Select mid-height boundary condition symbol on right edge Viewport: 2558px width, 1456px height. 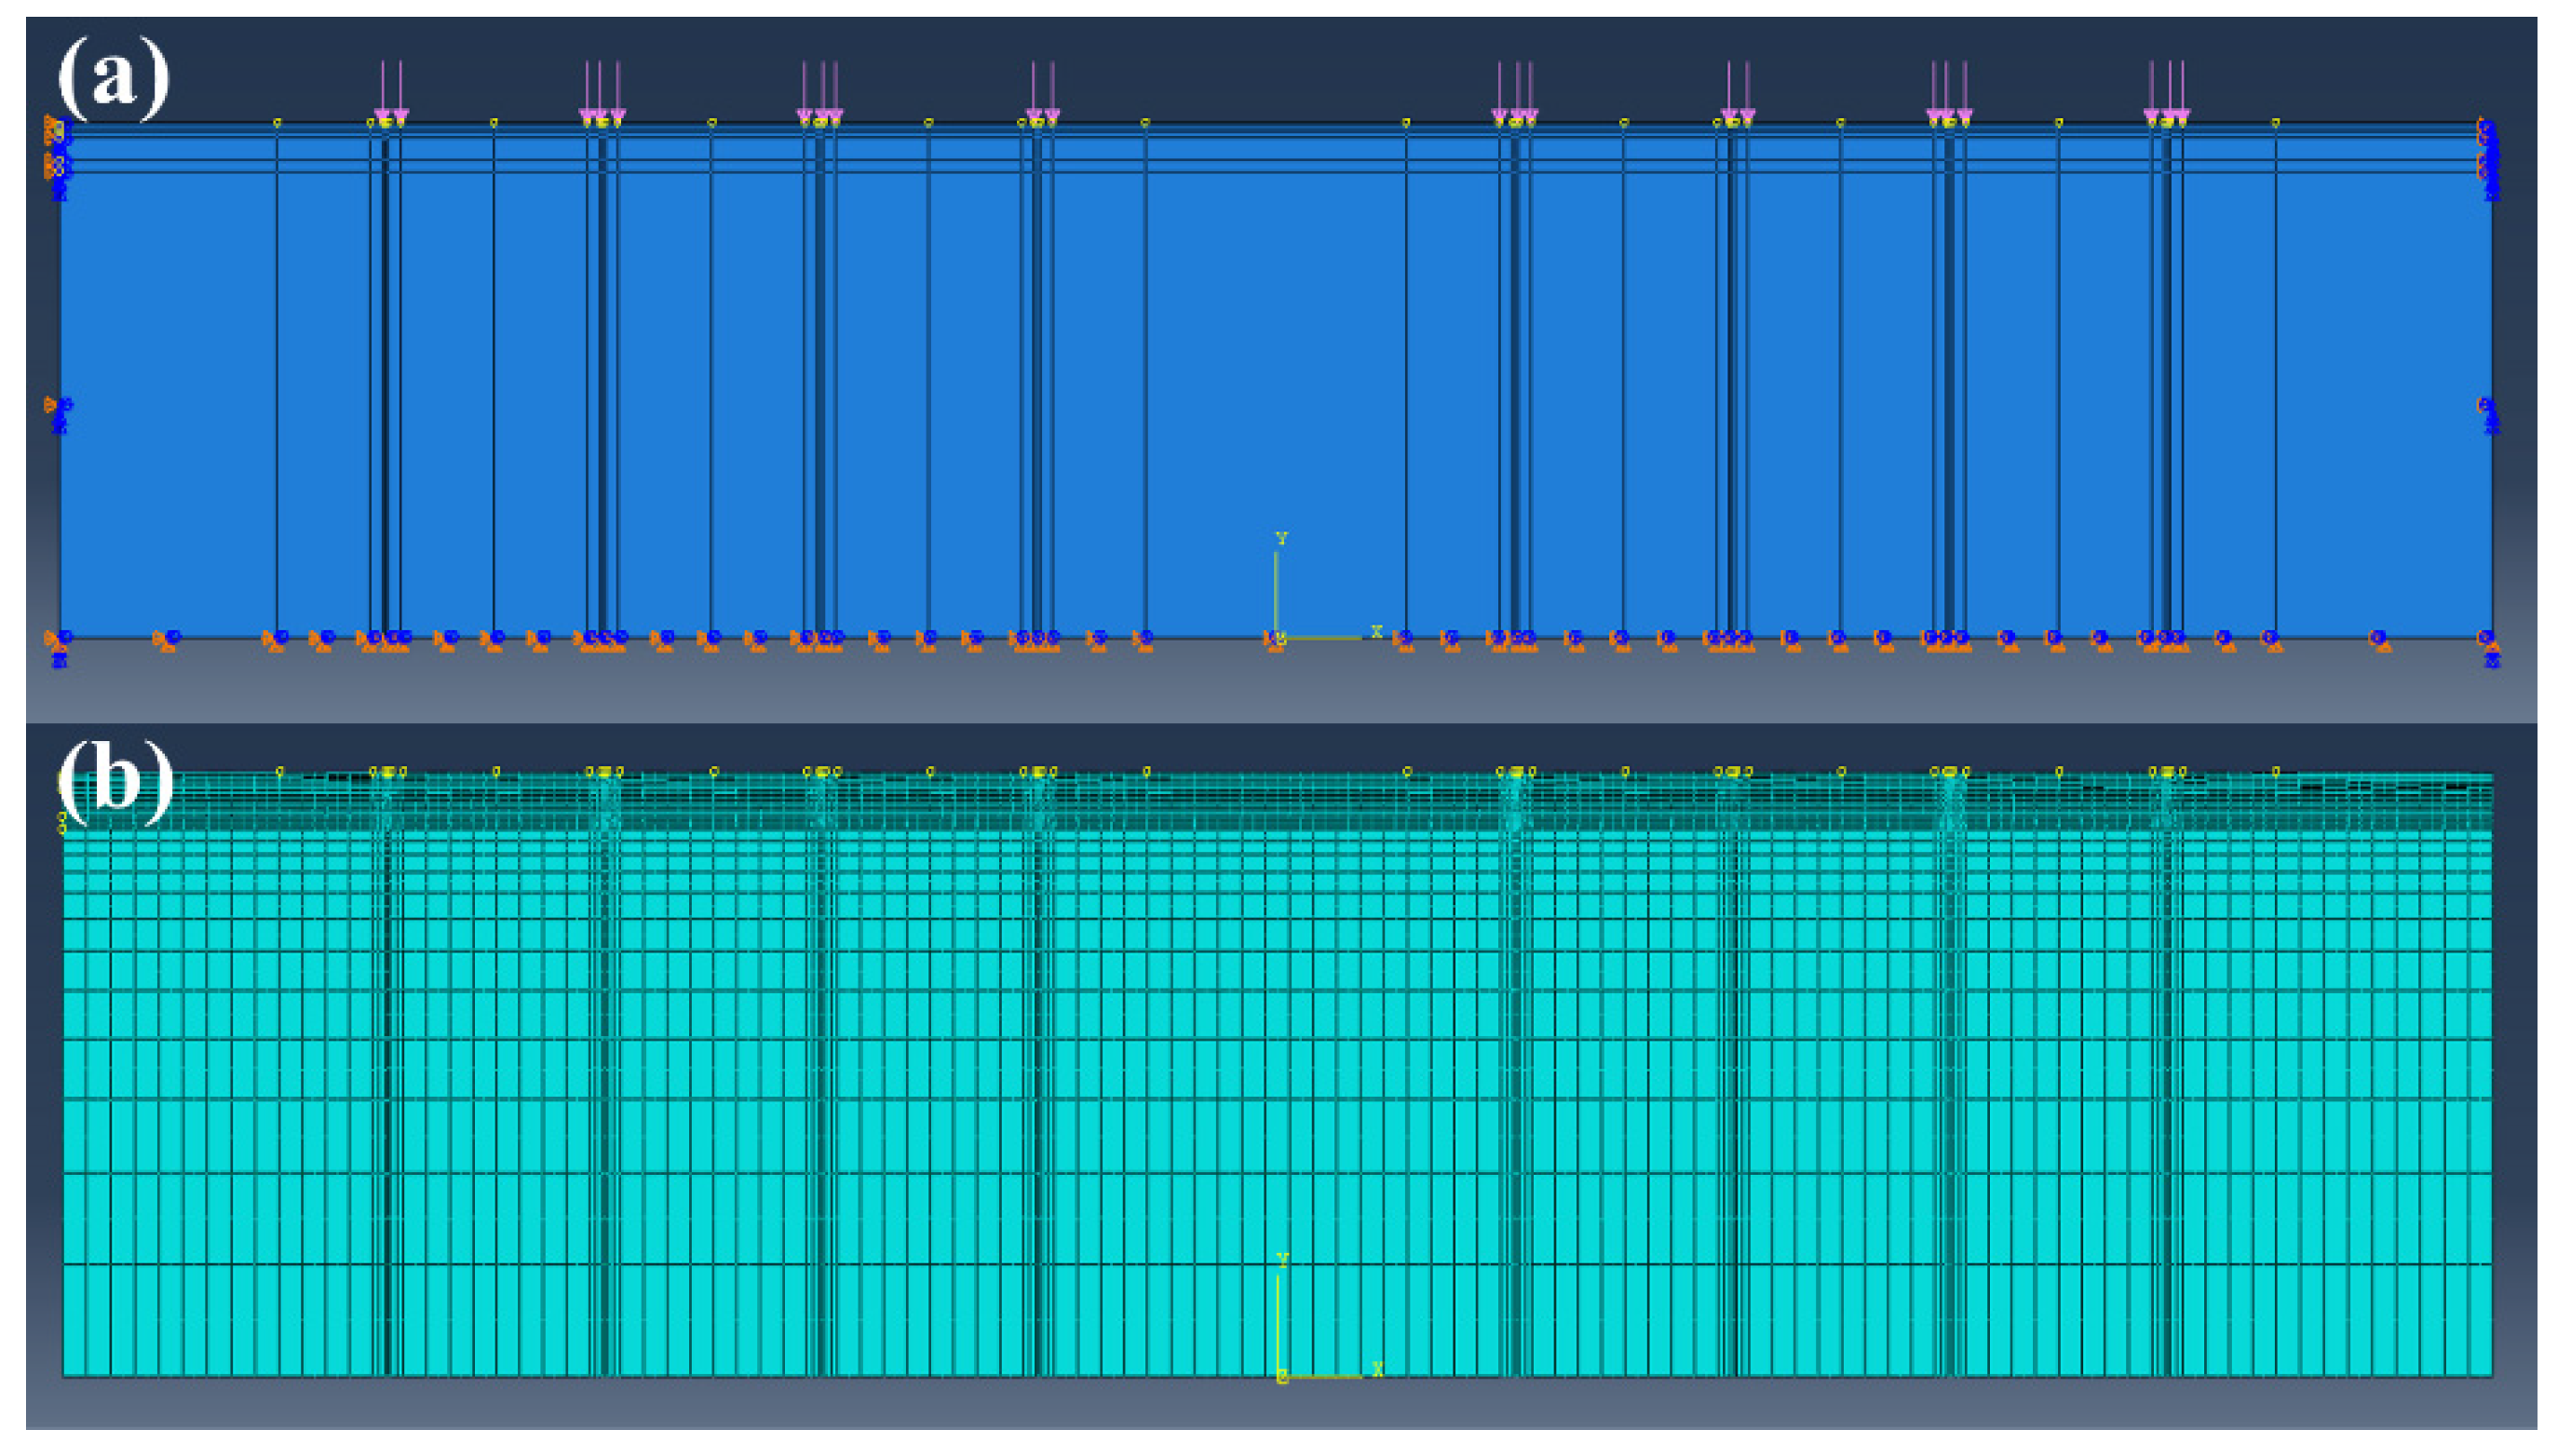2486,413
